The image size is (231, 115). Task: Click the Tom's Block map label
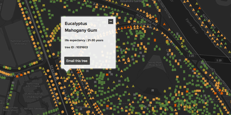[x=82, y=107]
